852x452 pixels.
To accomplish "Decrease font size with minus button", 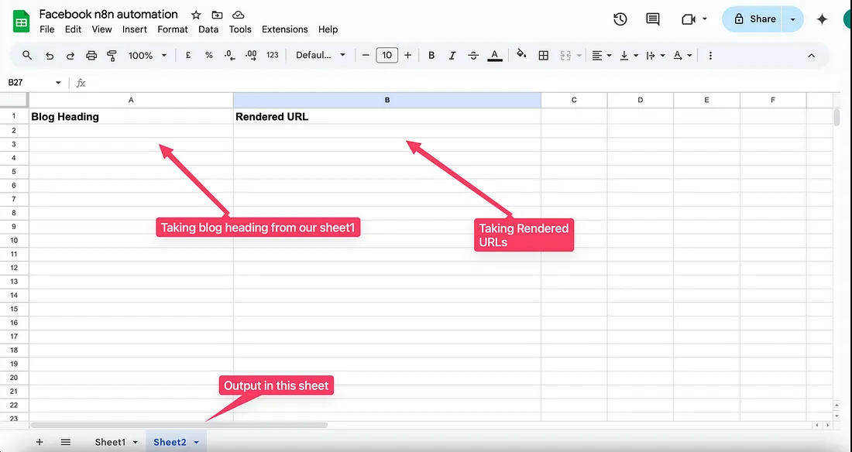I will 366,55.
